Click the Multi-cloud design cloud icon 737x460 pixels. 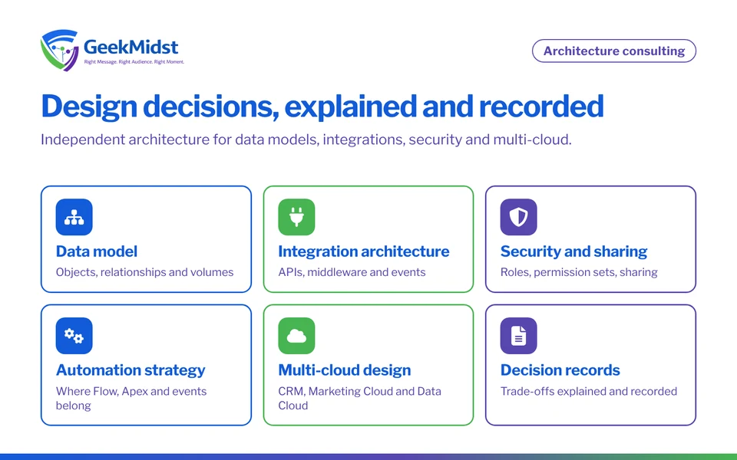(296, 336)
